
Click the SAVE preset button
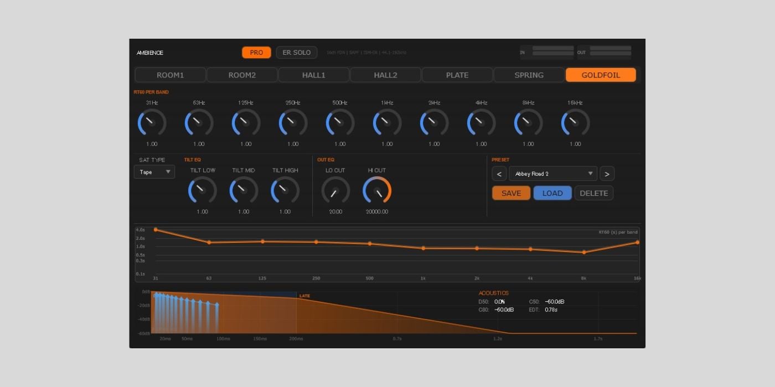511,193
